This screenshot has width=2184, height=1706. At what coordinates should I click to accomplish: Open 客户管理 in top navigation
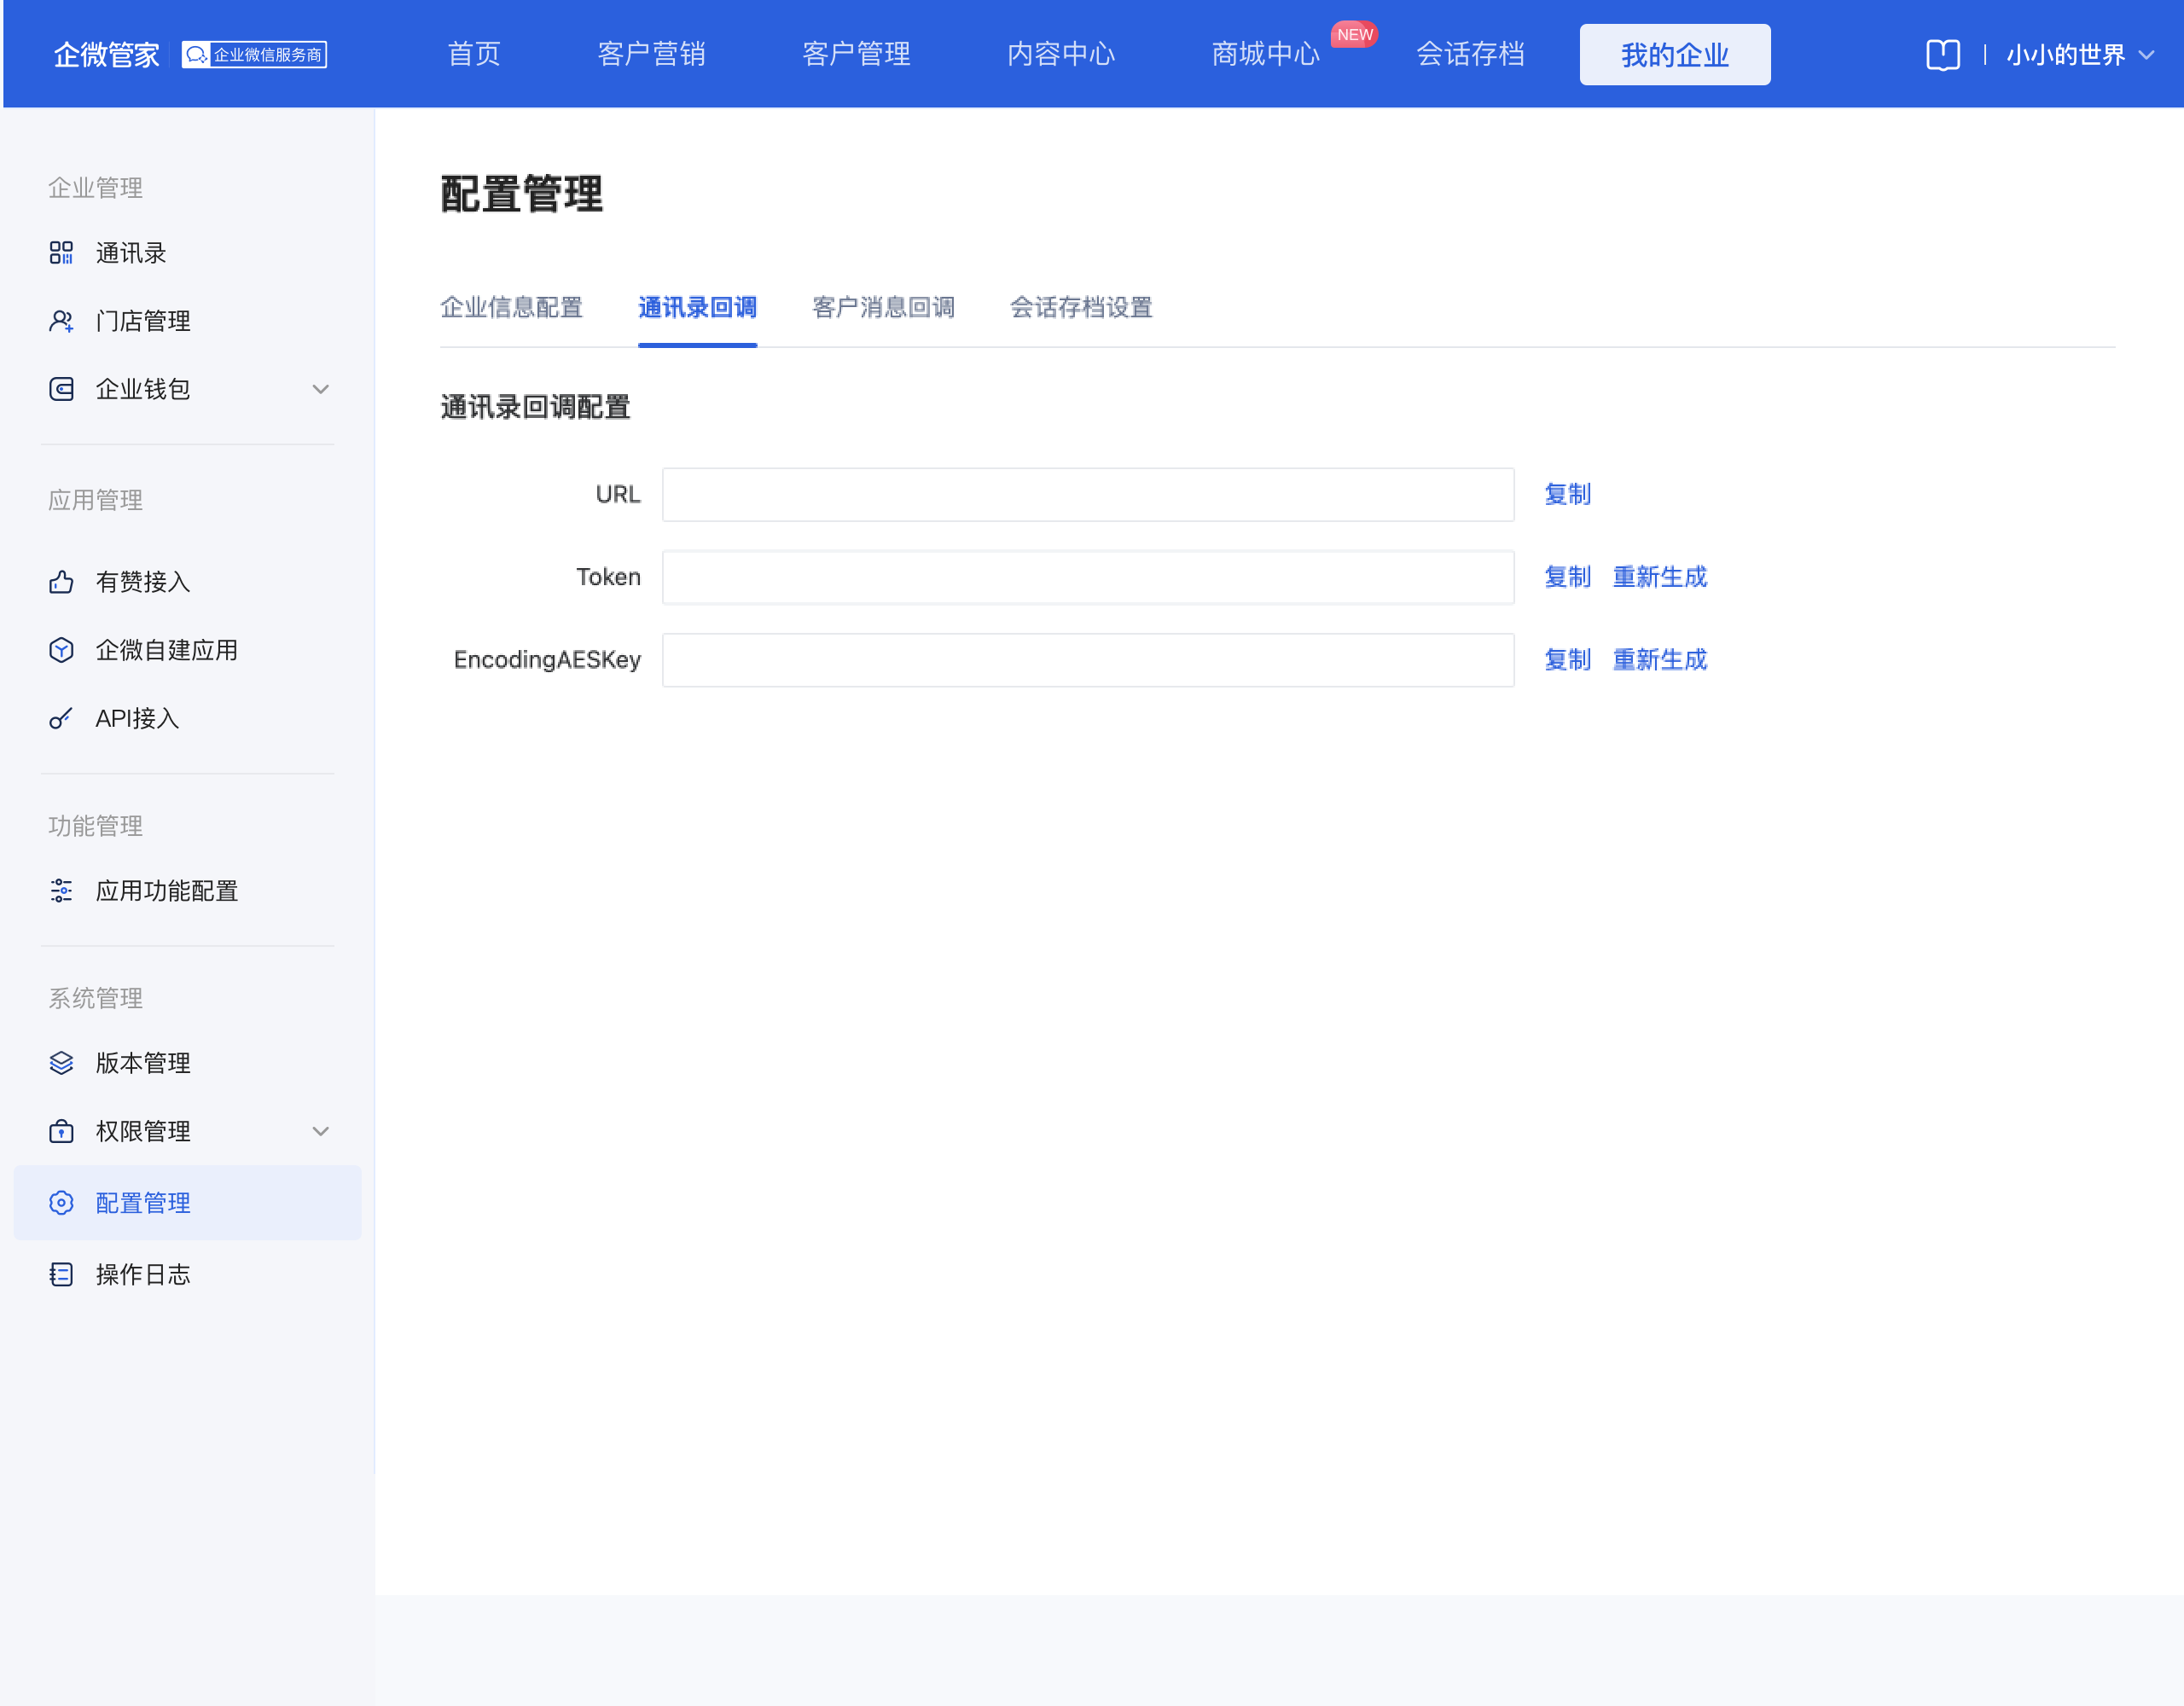coord(856,54)
